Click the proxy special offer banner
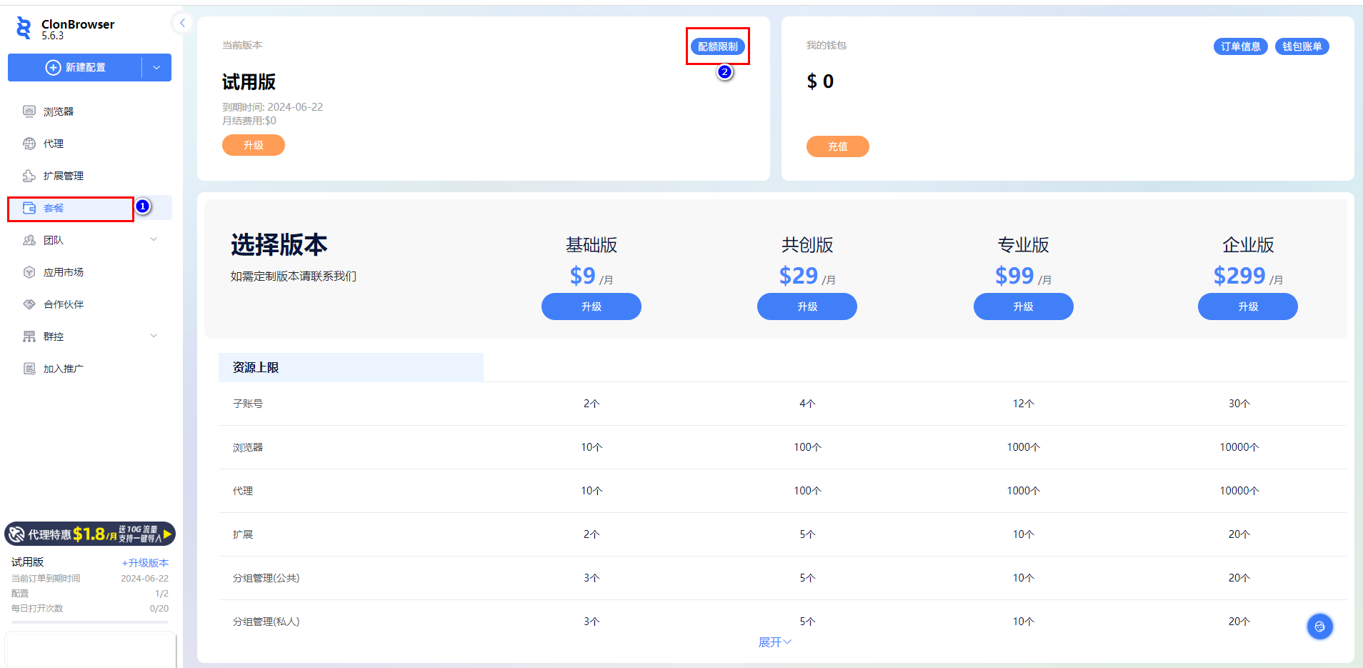 pos(90,534)
